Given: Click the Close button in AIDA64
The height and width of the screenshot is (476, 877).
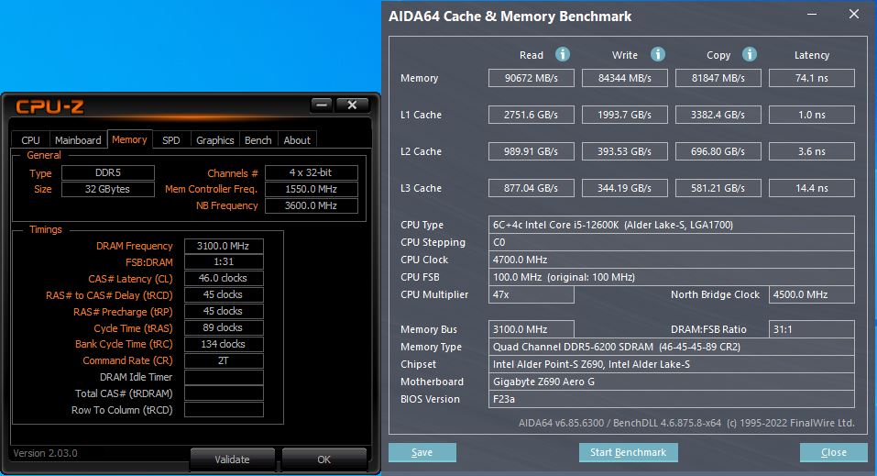Looking at the screenshot, I should [833, 452].
